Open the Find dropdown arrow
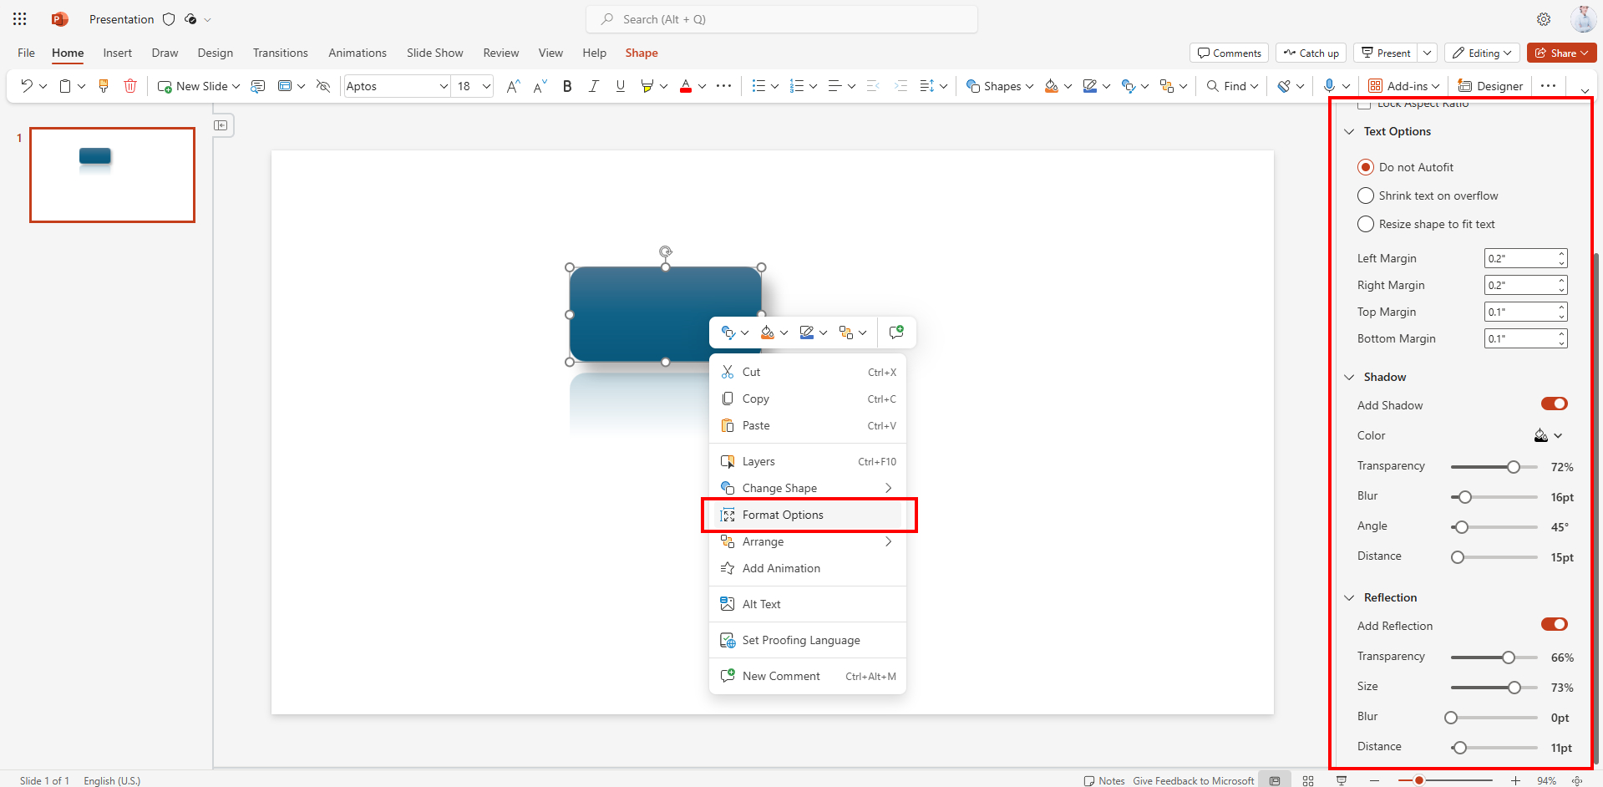Screen dimensions: 1603x787 [1255, 86]
